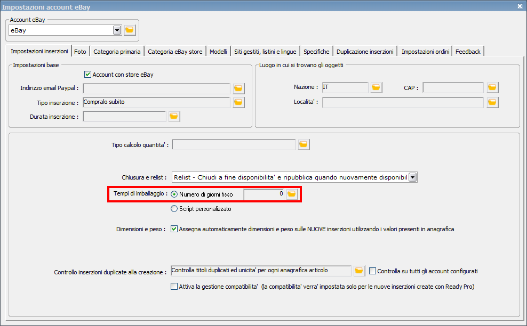Click the Localita' input field

point(403,102)
